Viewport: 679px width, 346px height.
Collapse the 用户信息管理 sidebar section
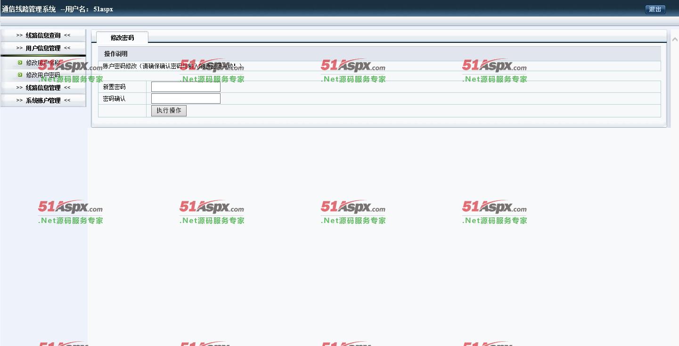tap(43, 48)
